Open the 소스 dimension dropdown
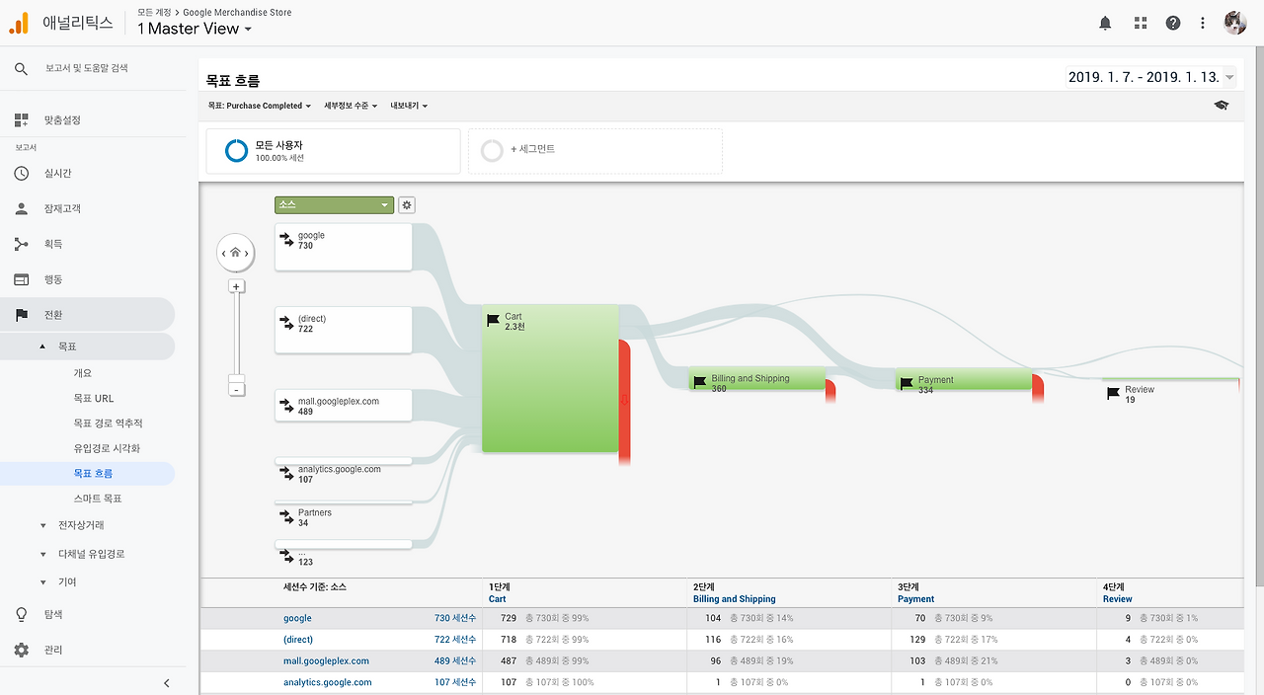Image resolution: width=1264 pixels, height=695 pixels. (x=334, y=204)
